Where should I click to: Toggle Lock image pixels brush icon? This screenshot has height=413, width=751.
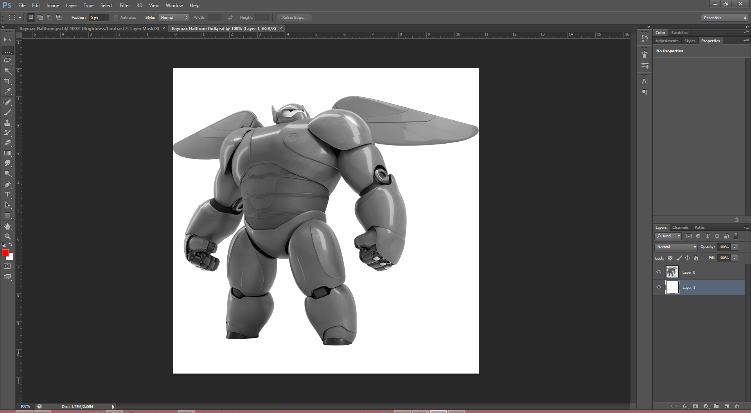pos(679,258)
